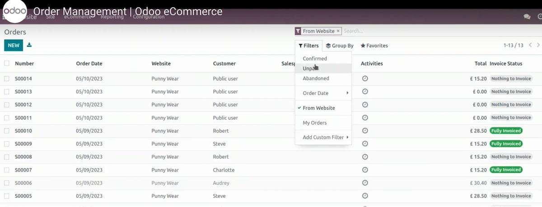542x207 pixels.
Task: Choose the Abandoned filter option
Action: pos(316,78)
